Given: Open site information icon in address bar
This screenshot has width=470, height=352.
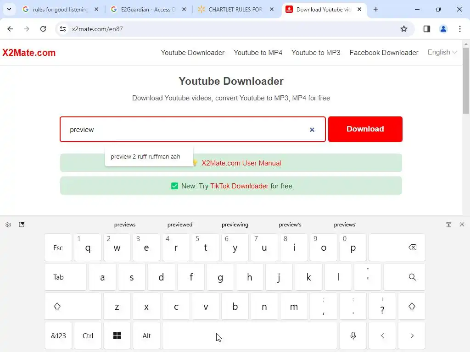Looking at the screenshot, I should click(63, 29).
